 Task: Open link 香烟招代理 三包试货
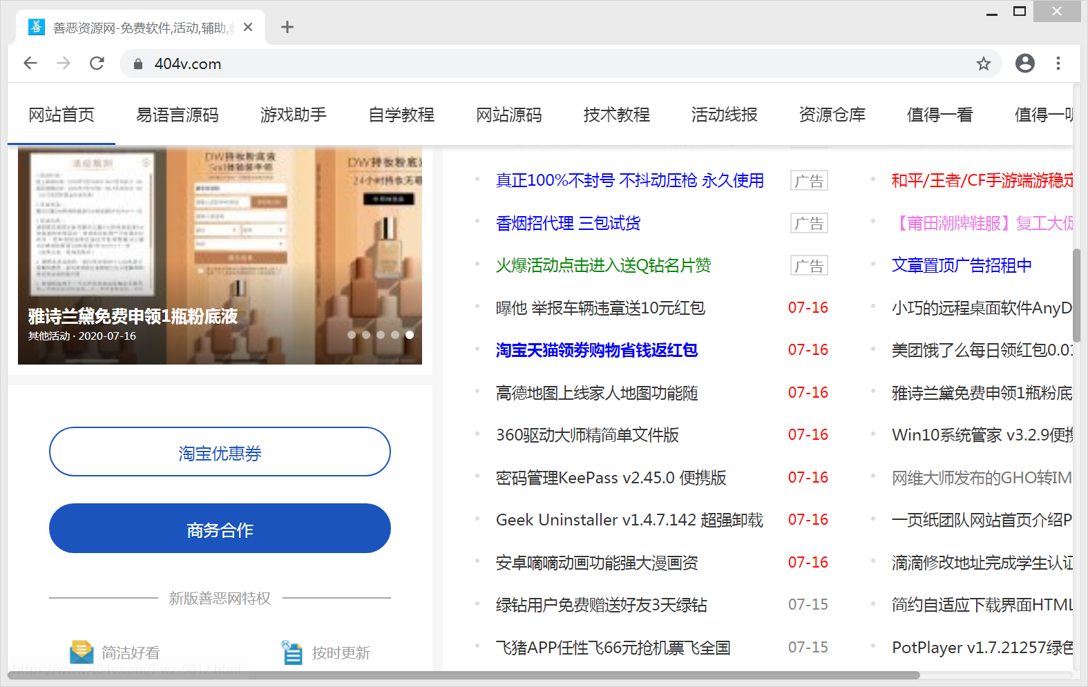(568, 223)
